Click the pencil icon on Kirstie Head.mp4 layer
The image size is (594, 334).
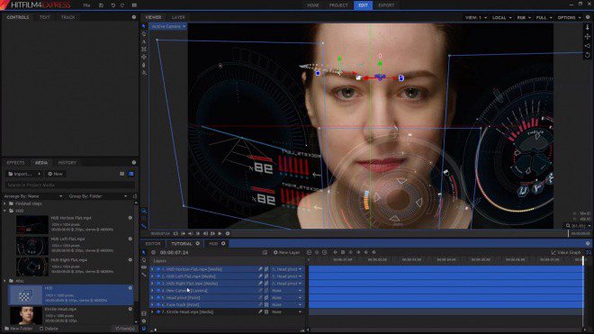click(260, 311)
